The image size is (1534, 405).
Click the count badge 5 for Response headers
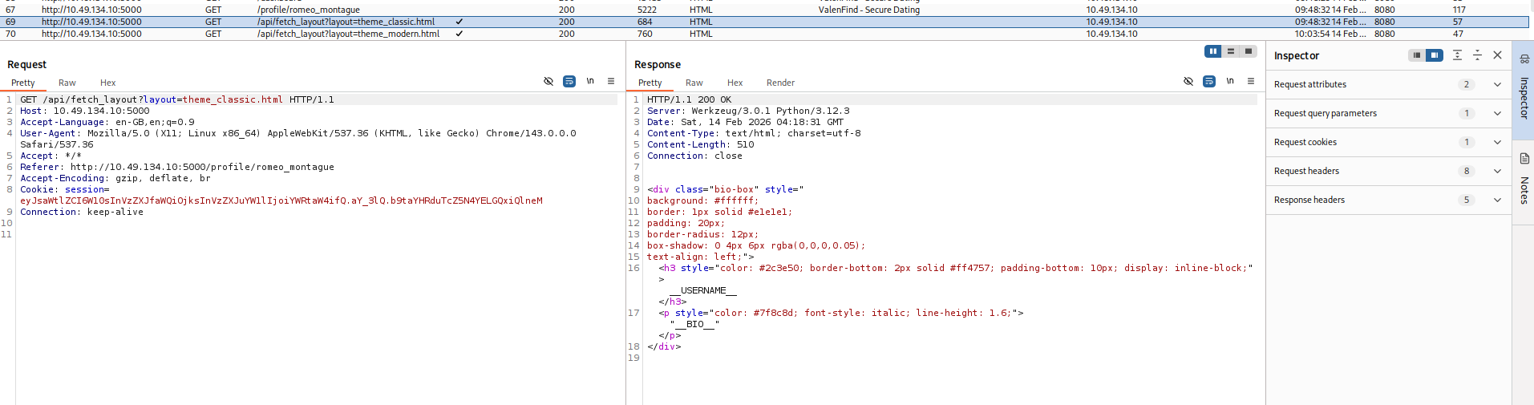pos(1467,200)
